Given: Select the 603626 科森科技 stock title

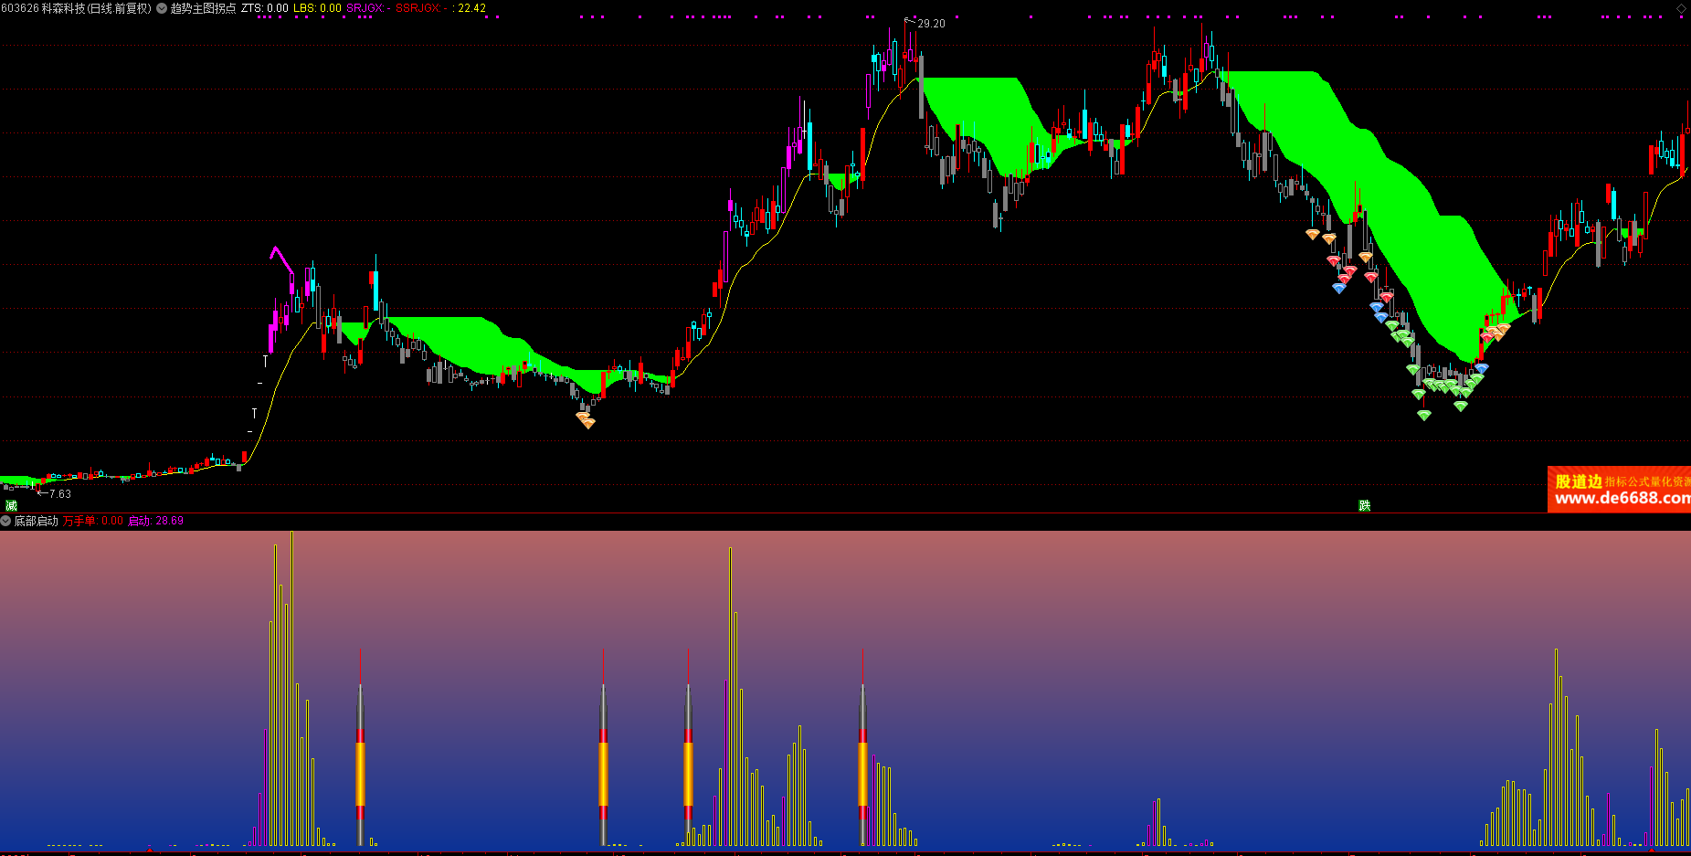Looking at the screenshot, I should 76,8.
